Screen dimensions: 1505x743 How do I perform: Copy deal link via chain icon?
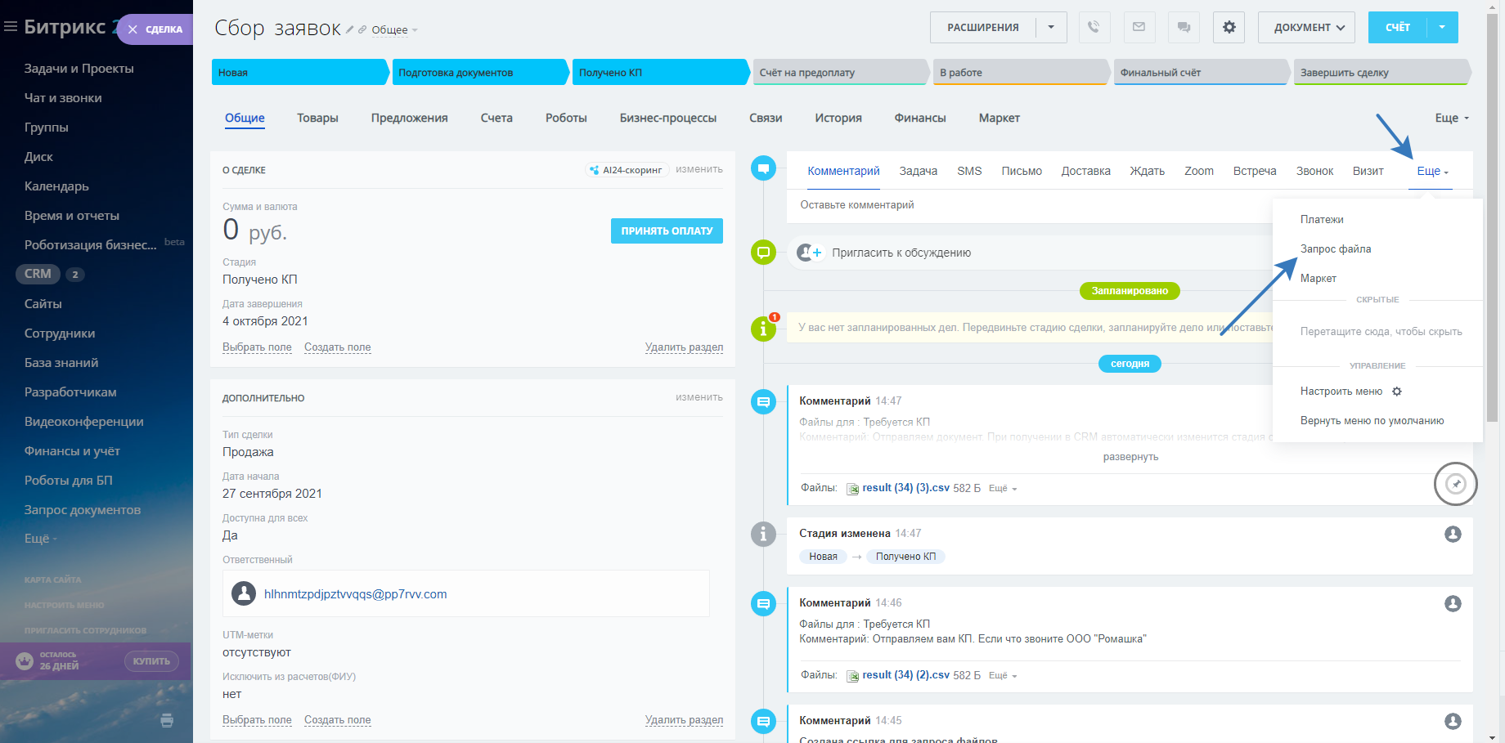click(362, 29)
